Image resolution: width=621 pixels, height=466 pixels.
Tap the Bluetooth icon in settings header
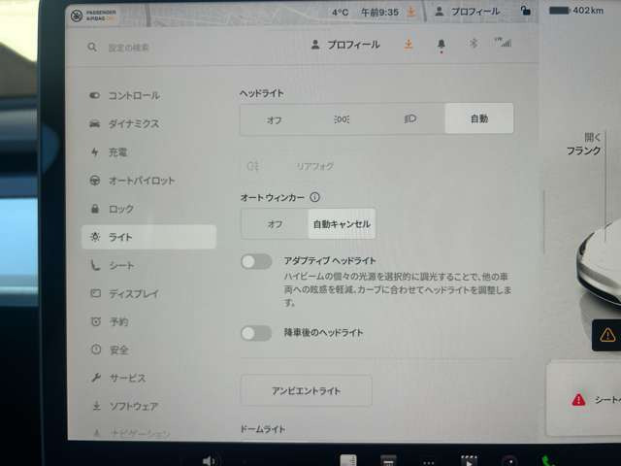tap(474, 45)
